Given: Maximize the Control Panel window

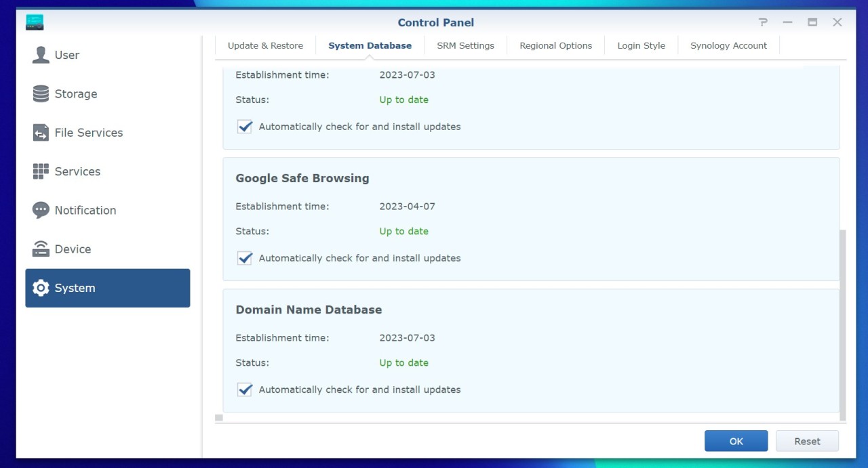Looking at the screenshot, I should (812, 22).
